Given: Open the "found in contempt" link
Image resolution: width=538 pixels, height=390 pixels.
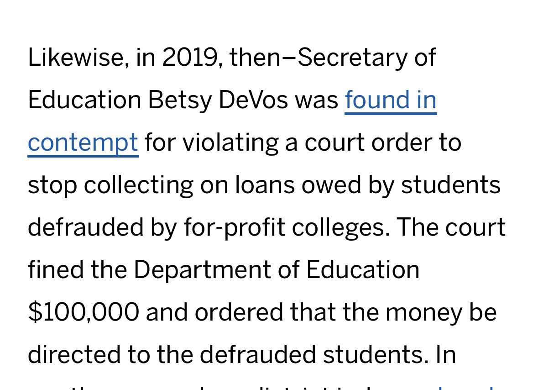Looking at the screenshot, I should pos(390,100).
